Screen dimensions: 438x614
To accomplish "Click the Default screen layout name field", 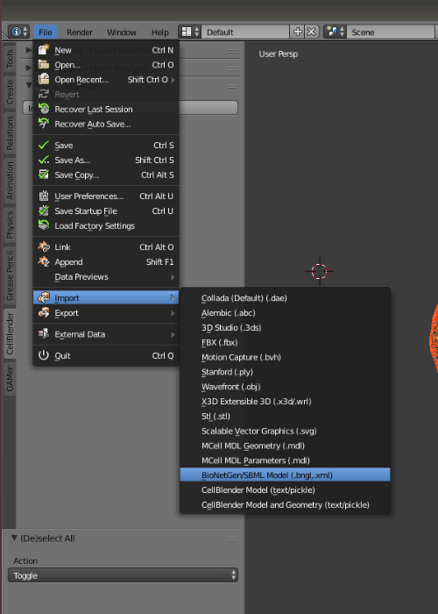I will click(x=245, y=32).
